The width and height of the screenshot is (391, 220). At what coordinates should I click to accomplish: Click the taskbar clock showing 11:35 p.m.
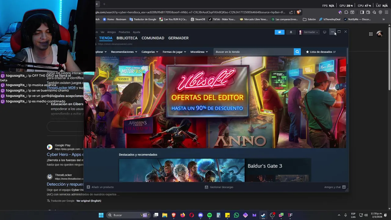376,215
